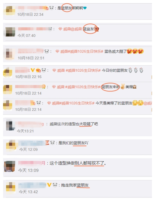Image resolution: width=155 pixels, height=201 pixels.
Task: Click the monkey emoji after 美爆
Action: point(135,87)
